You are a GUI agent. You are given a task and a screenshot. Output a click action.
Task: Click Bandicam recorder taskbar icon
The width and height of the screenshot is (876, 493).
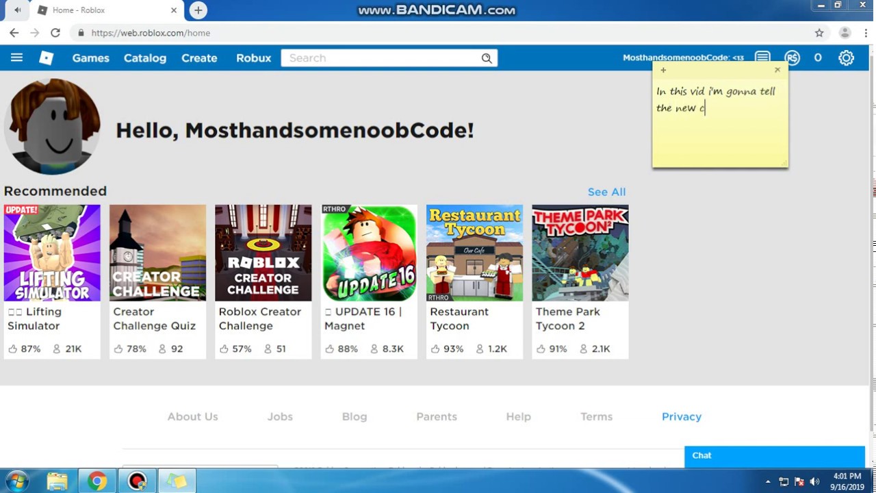[137, 481]
